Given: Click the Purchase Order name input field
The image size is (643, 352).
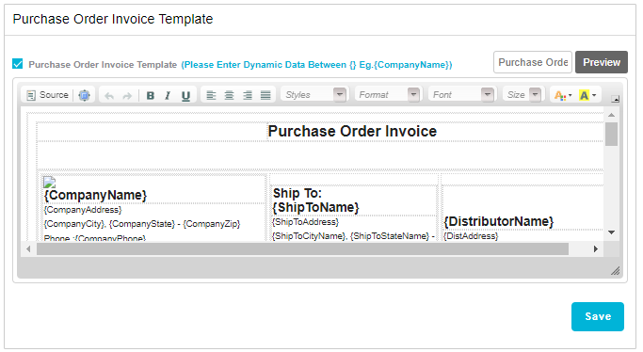Looking at the screenshot, I should 533,62.
